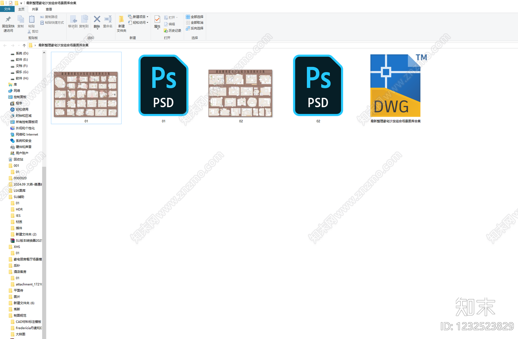Click Copy path (复制路径) button
This screenshot has width=518, height=339.
pos(49,17)
